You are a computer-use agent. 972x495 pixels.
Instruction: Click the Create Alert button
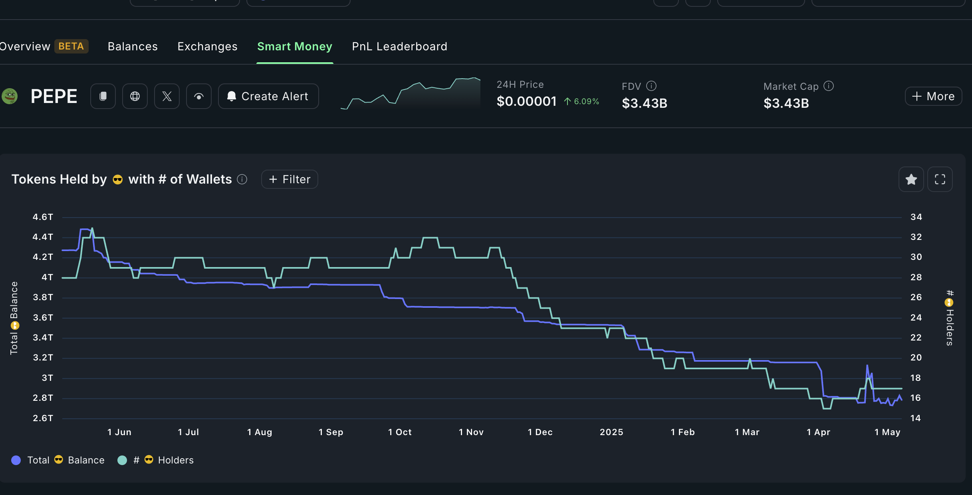point(268,96)
